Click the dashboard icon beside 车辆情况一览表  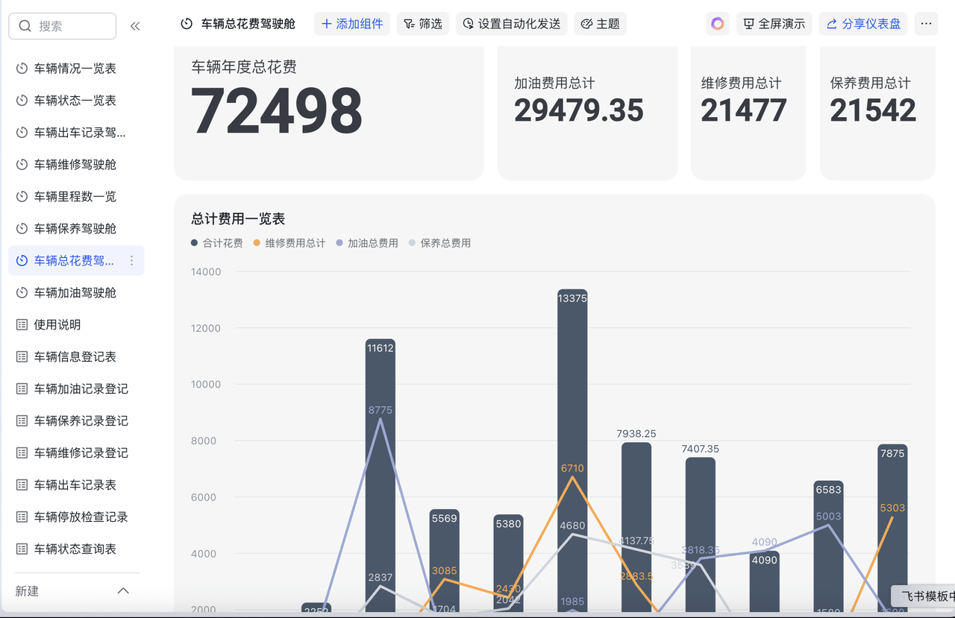(x=22, y=69)
